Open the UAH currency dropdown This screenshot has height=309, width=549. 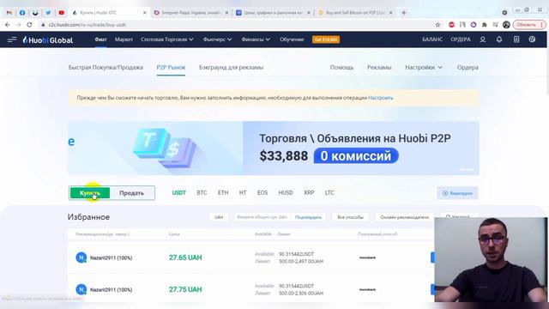[219, 217]
